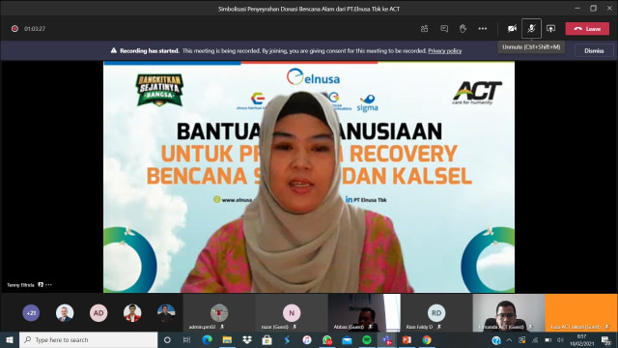Select the AD initials participant avatar
The image size is (618, 348).
98,313
